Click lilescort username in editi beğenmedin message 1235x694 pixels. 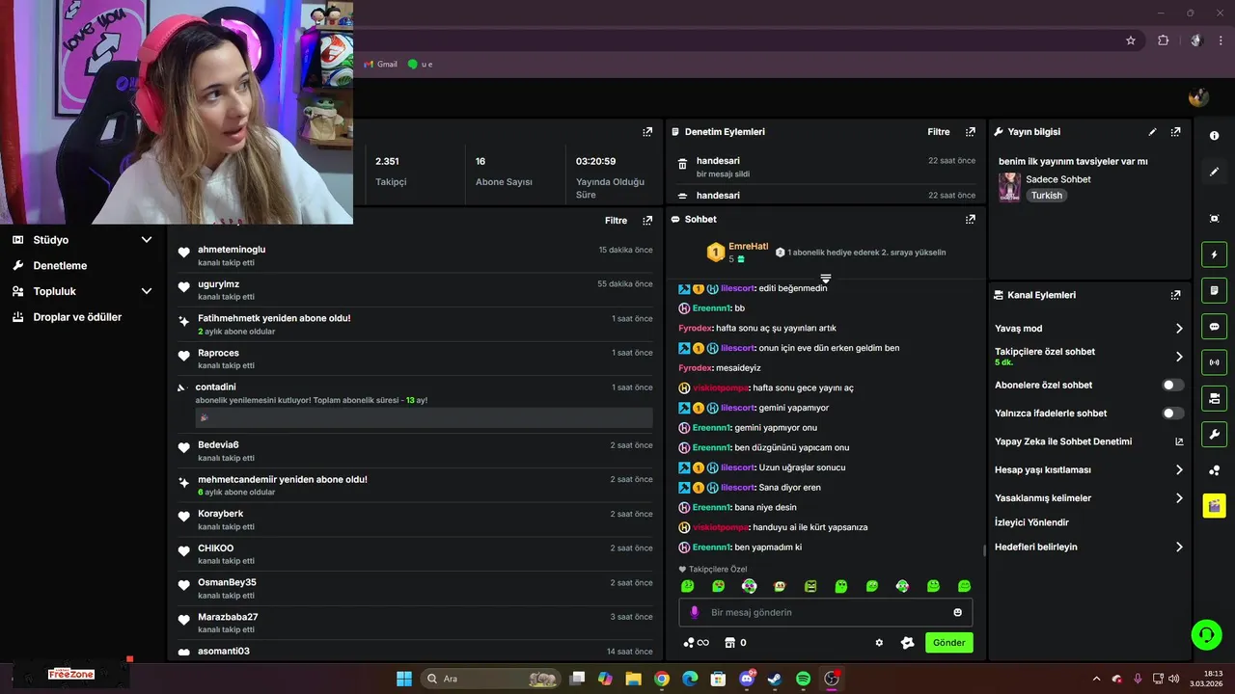click(738, 288)
